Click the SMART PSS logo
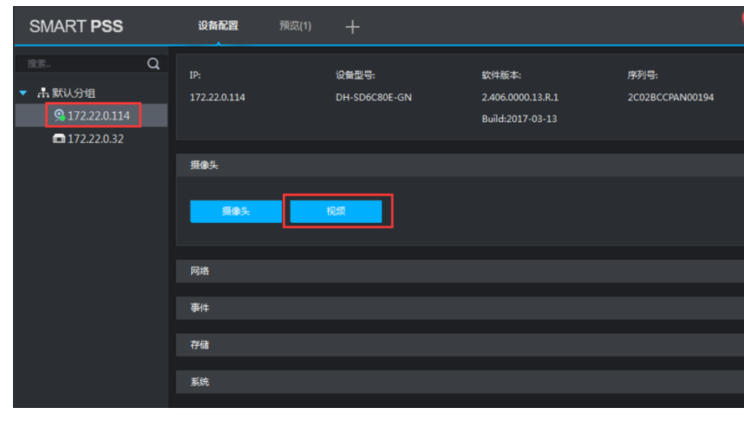The width and height of the screenshot is (744, 424). [x=76, y=27]
